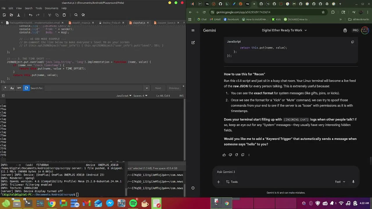Screen dimensions: 372x209
Task: Add files with plus button in Gemini
Action: (219, 182)
